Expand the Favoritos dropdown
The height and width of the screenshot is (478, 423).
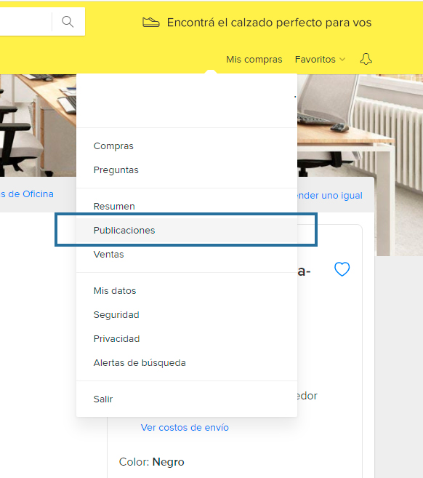click(x=320, y=59)
